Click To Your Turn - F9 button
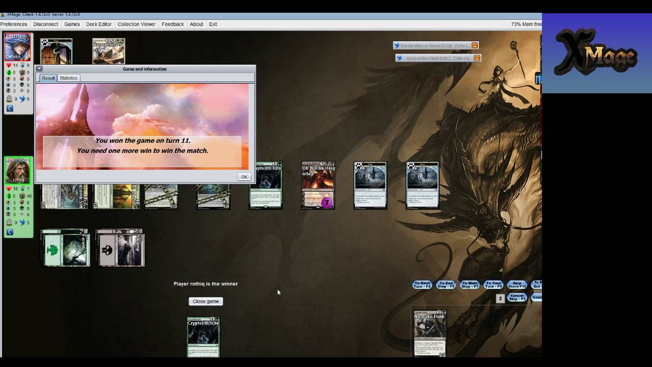The image size is (652, 367). coord(494,284)
